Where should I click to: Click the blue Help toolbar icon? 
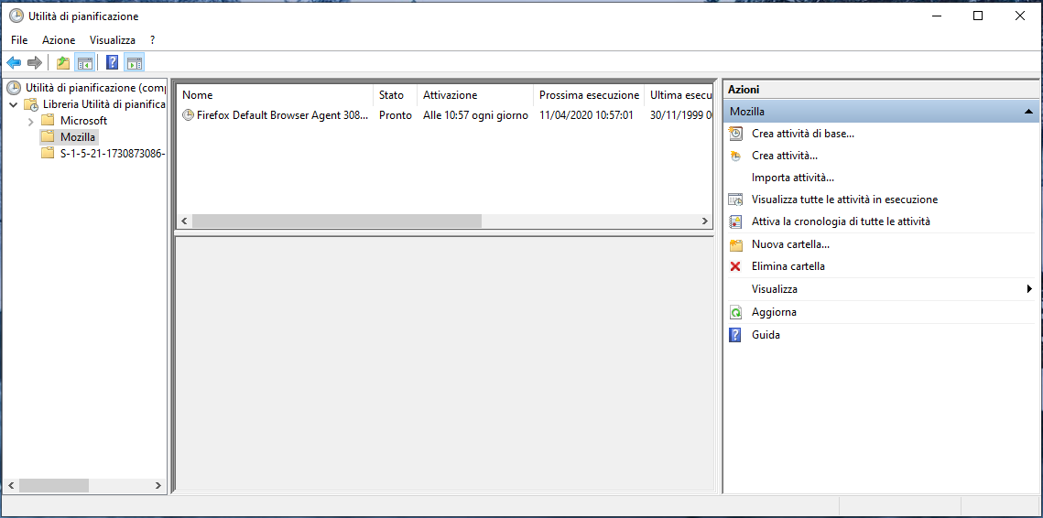point(113,62)
